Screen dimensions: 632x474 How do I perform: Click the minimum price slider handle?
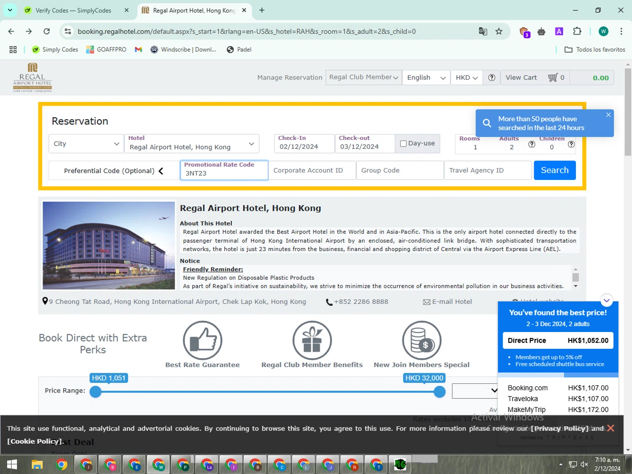click(x=96, y=392)
